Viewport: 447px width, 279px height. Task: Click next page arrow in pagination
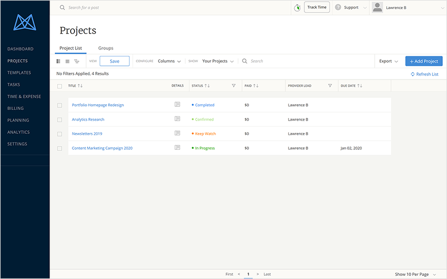258,274
